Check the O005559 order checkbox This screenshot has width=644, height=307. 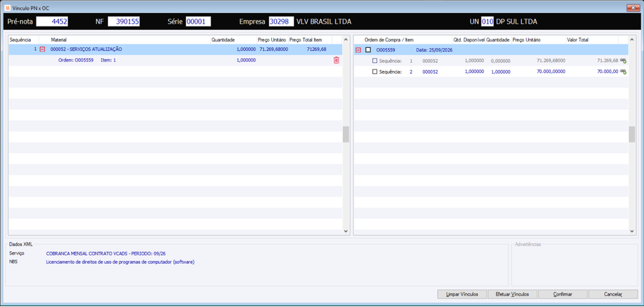(x=368, y=49)
